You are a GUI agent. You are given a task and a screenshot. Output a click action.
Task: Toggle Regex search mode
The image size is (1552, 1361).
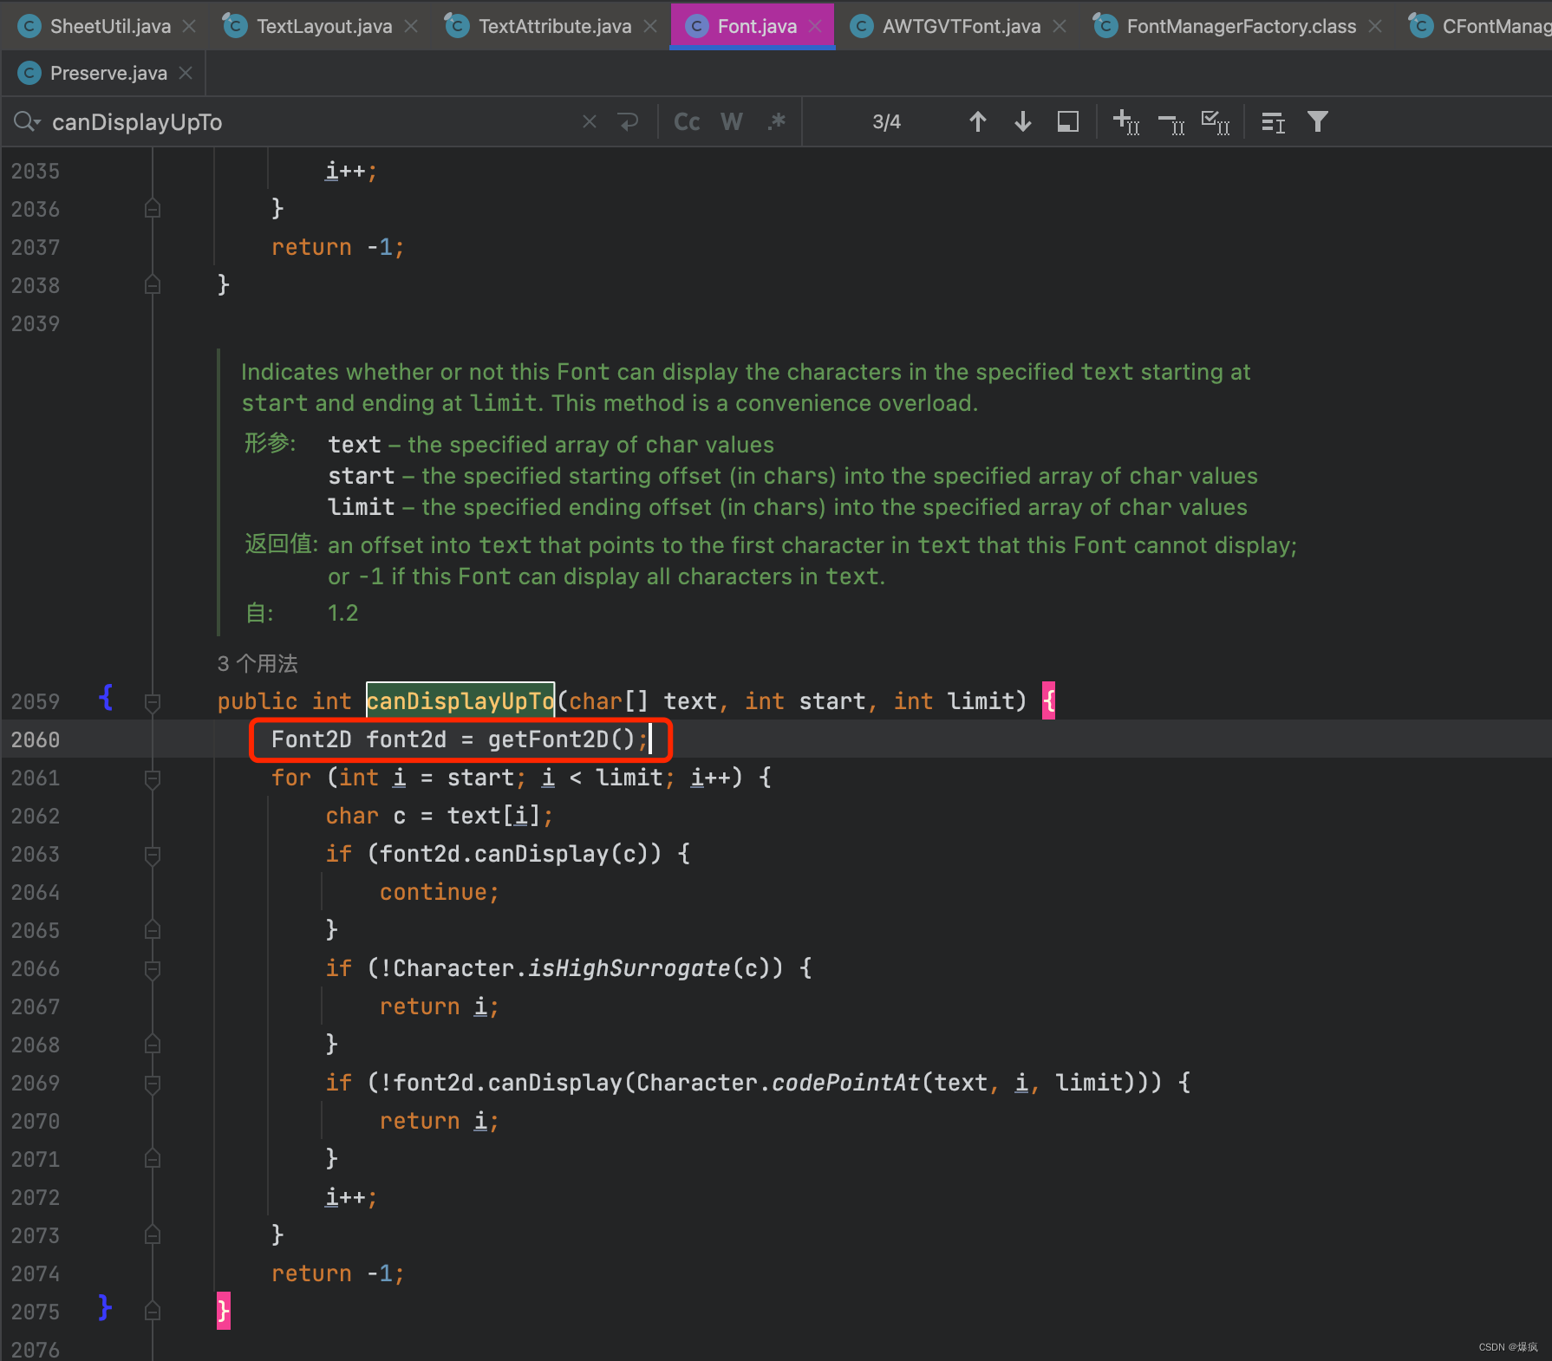pyautogui.click(x=776, y=122)
